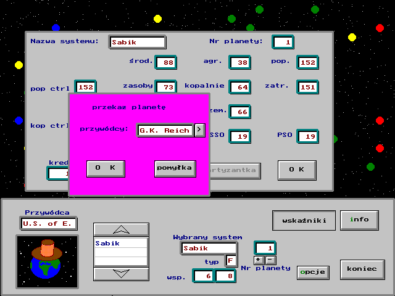Click the pomyłka cancel button
This screenshot has width=395, height=296.
175,168
